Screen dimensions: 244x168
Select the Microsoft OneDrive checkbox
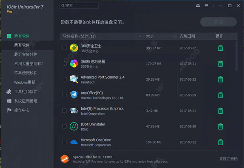coord(64,142)
